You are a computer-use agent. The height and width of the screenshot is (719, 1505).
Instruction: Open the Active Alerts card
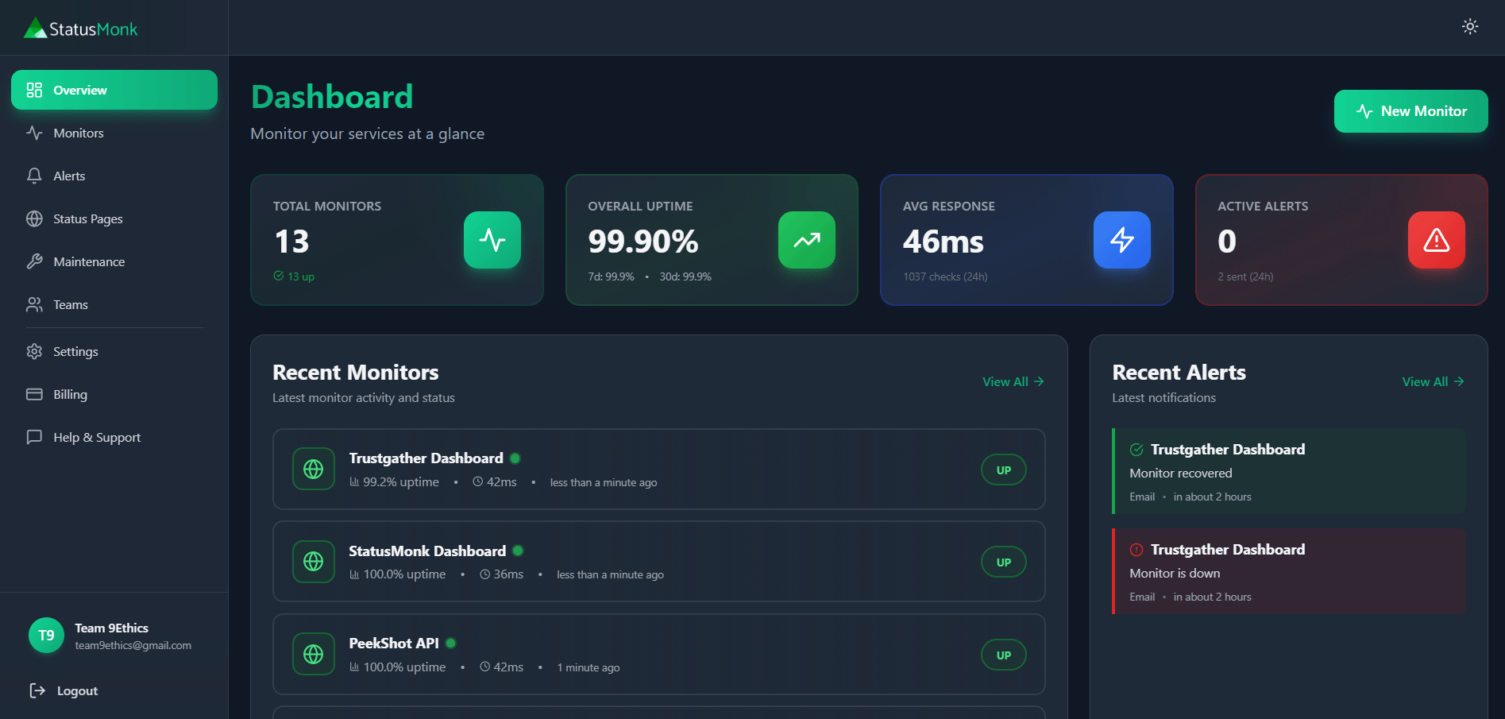[1341, 240]
